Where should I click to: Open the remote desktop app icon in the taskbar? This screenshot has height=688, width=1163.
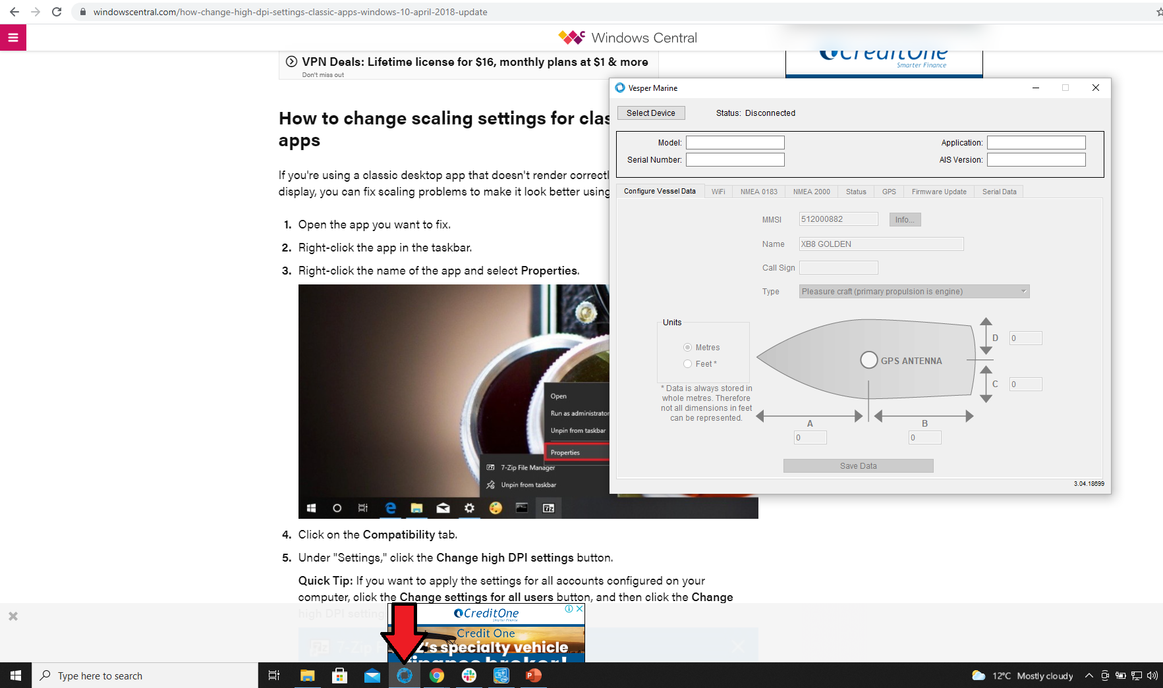pos(501,675)
